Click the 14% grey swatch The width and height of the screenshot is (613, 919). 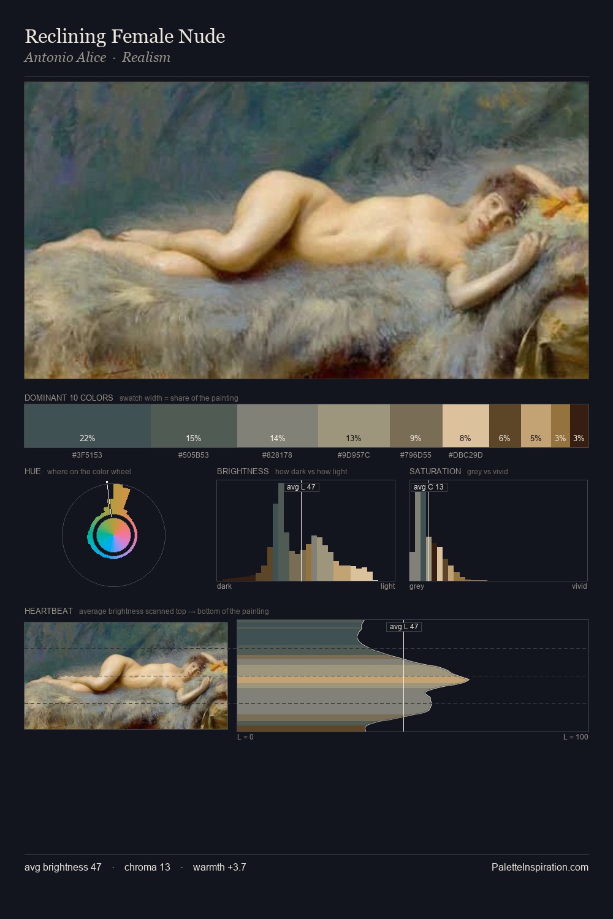click(x=278, y=426)
